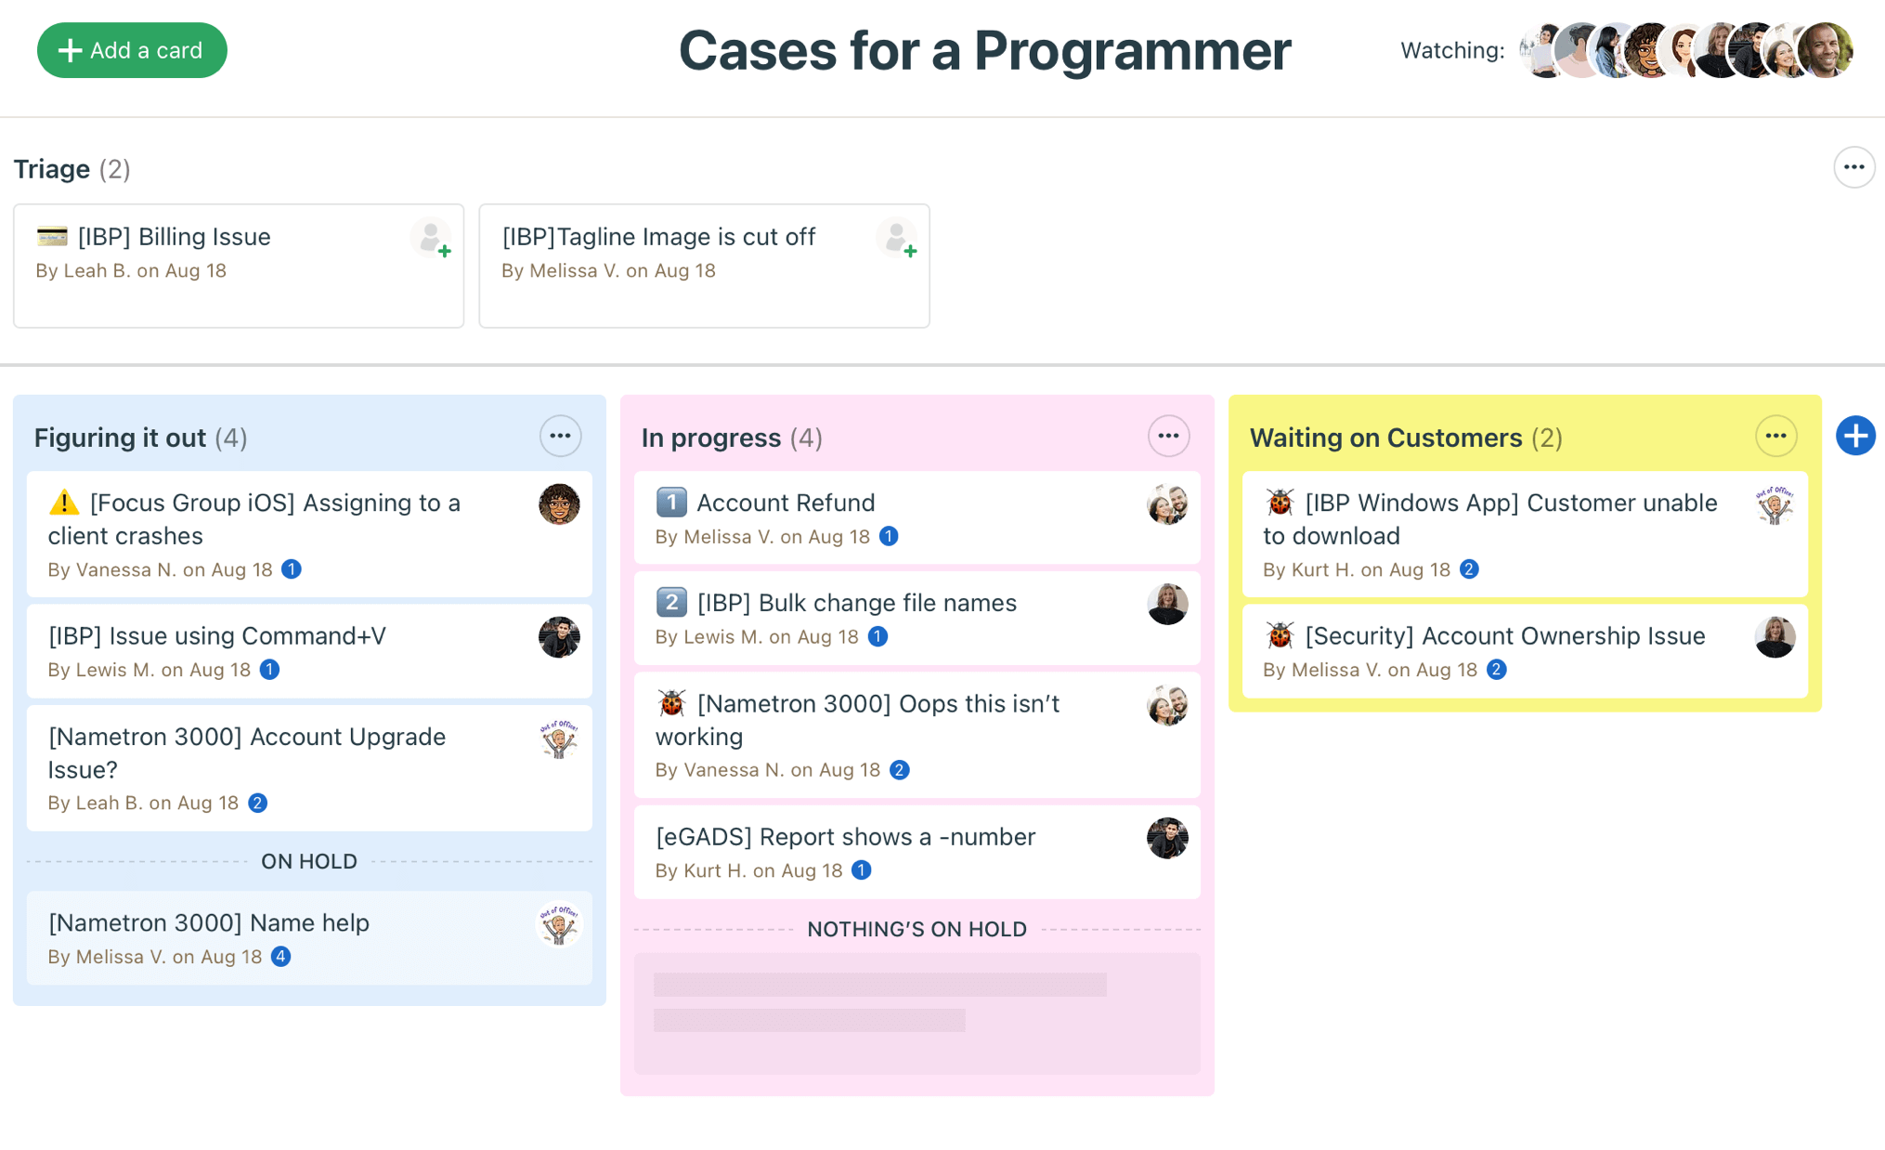Open Triage section options menu
This screenshot has height=1150, width=1885.
click(x=1853, y=168)
